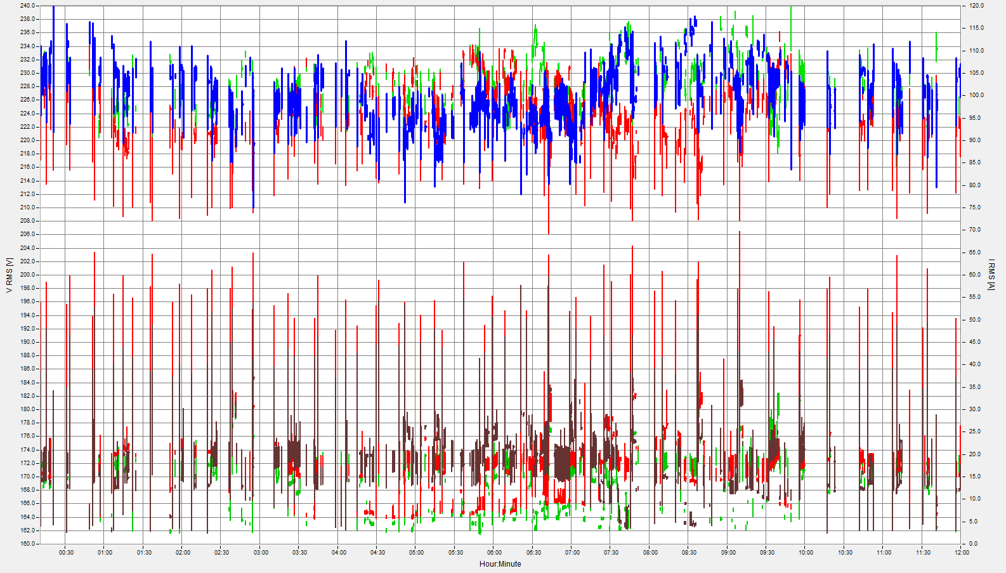The height and width of the screenshot is (573, 1006).
Task: Click the 12:00 time tick label
Action: (x=962, y=552)
